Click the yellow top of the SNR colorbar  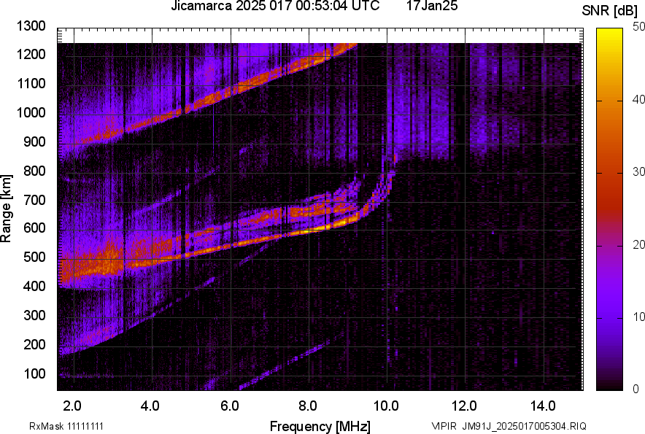[x=611, y=31]
